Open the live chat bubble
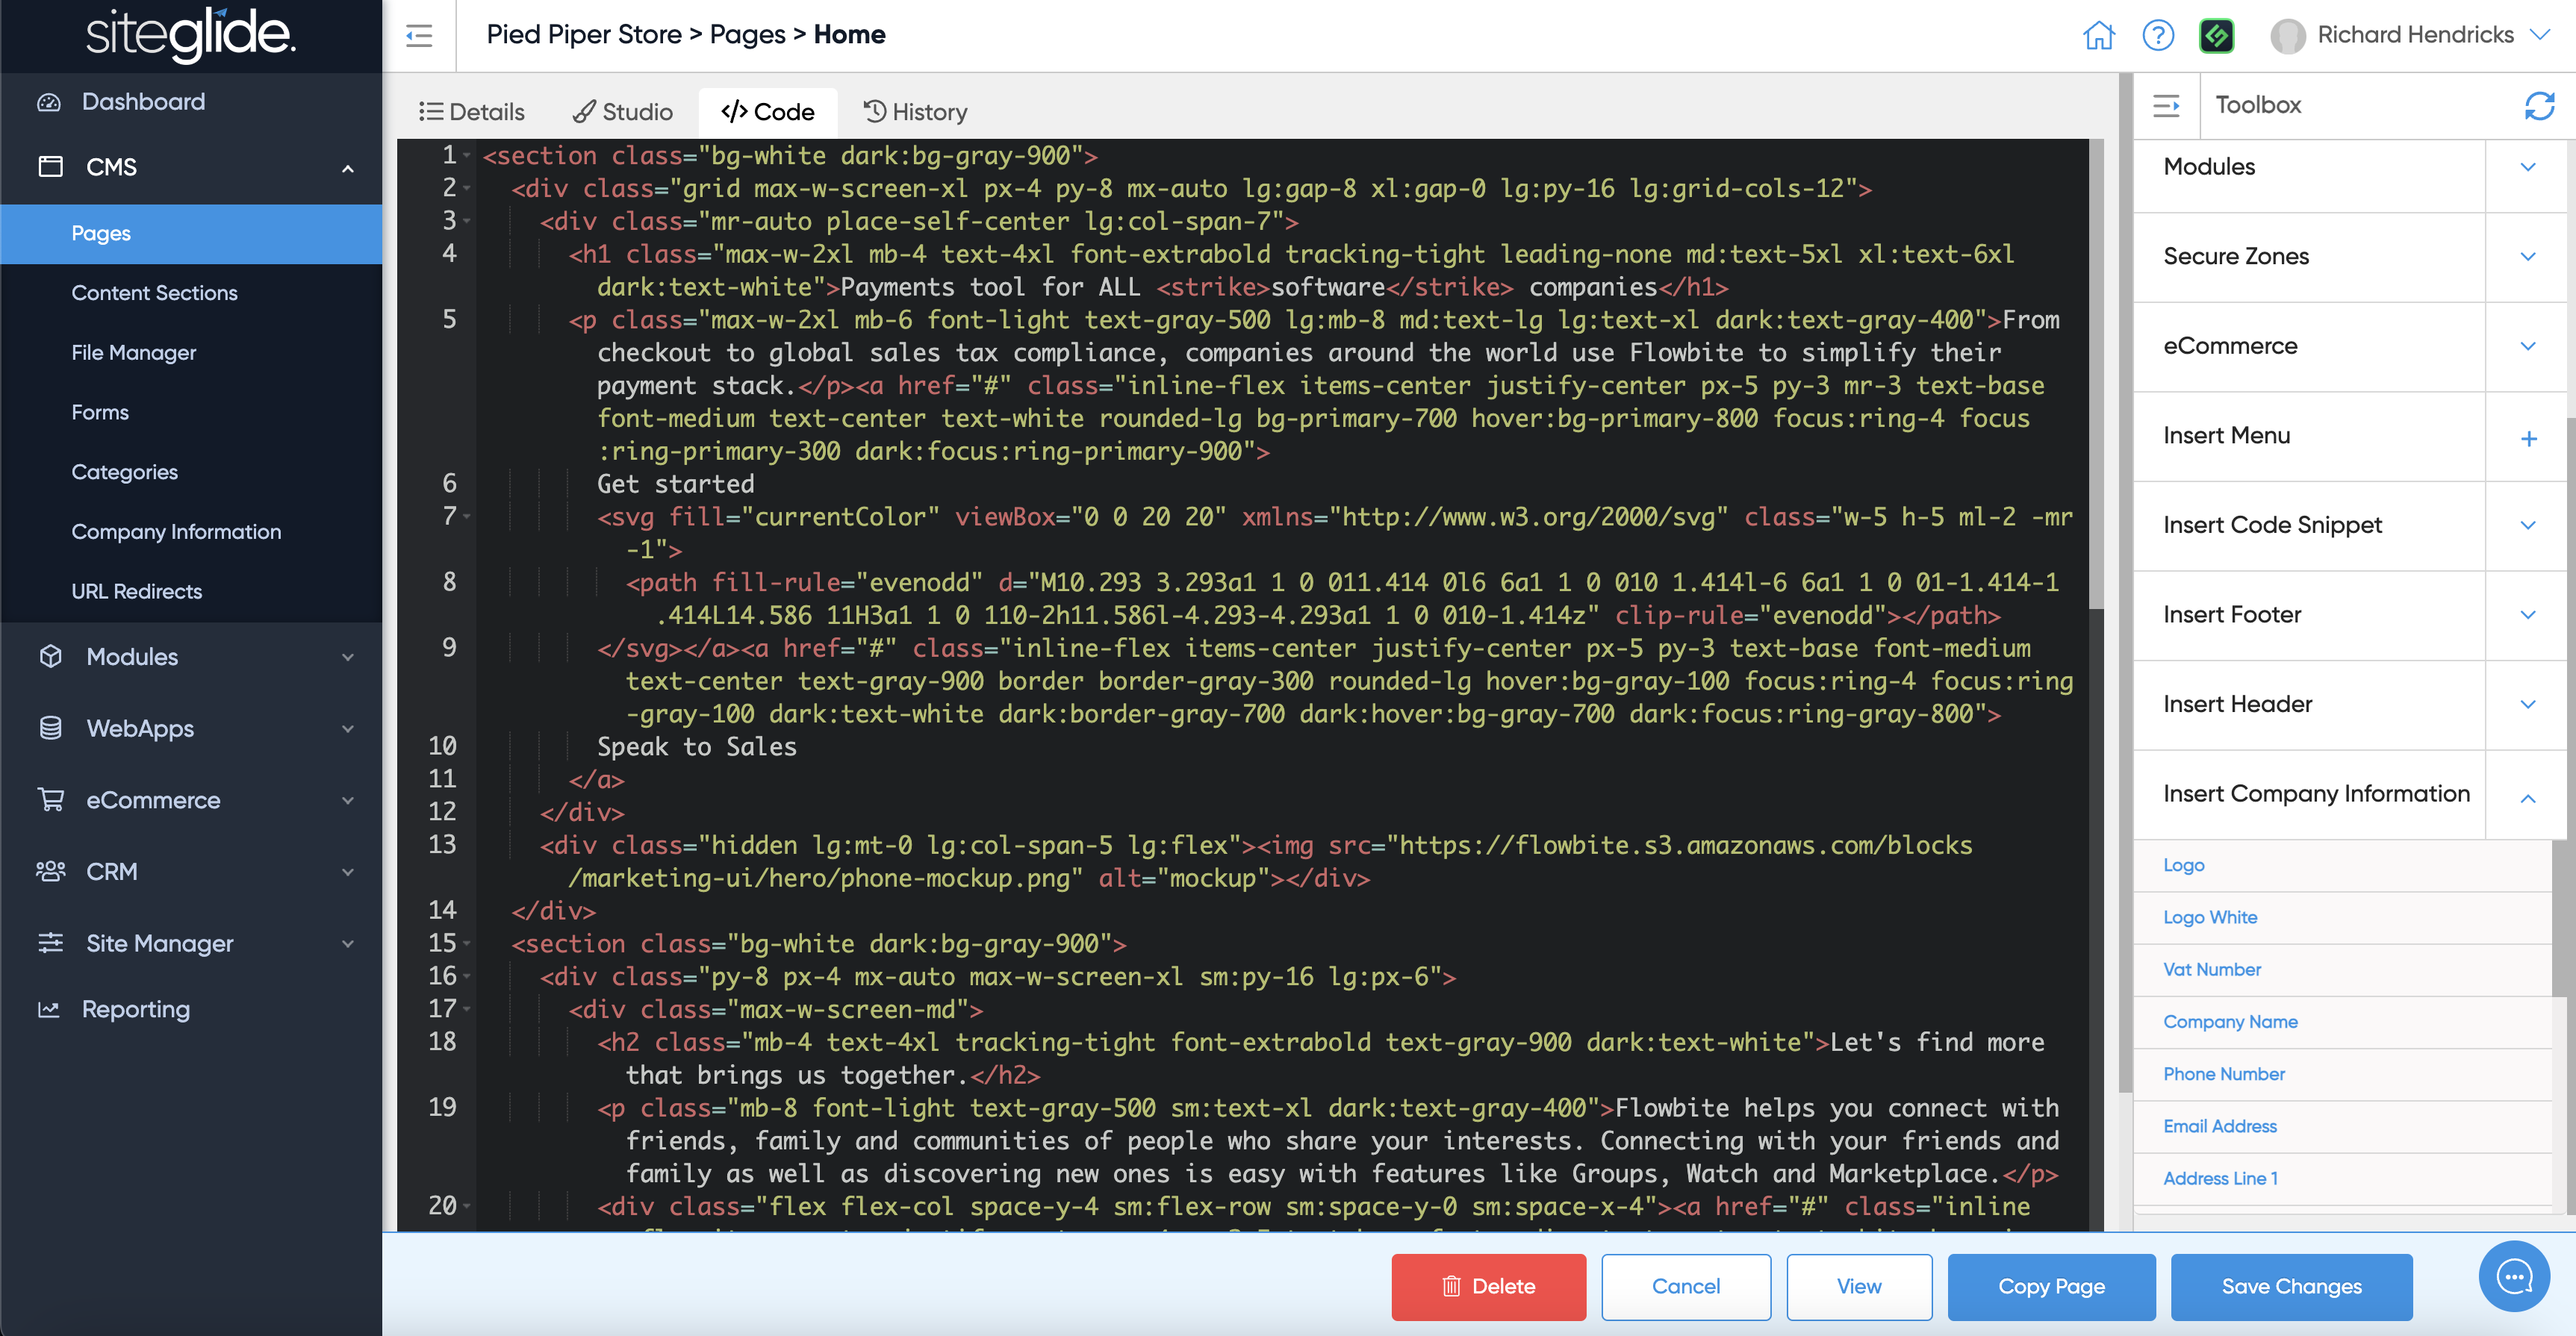The width and height of the screenshot is (2576, 1336). tap(2513, 1276)
